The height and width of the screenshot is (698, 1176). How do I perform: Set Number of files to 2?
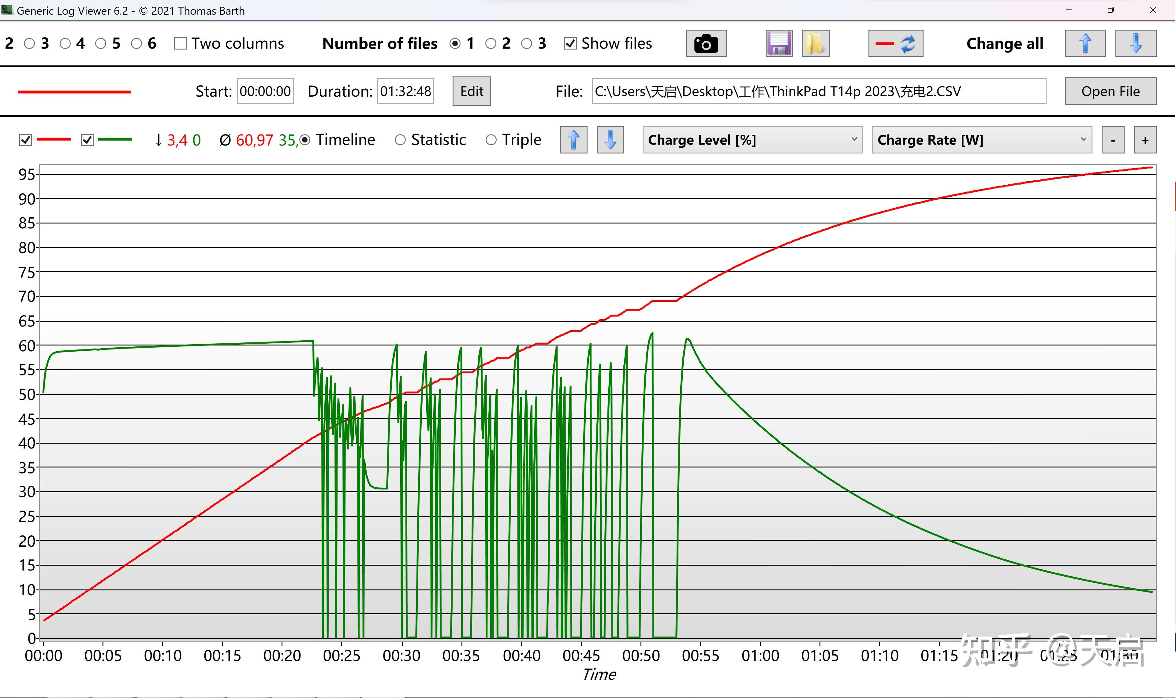(491, 44)
